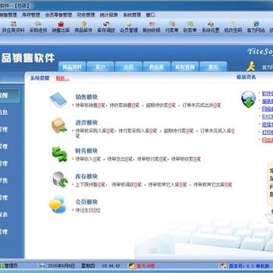The image size is (273, 273).
Task: Click the 财务模块 green dollar icon
Action: click(59, 154)
